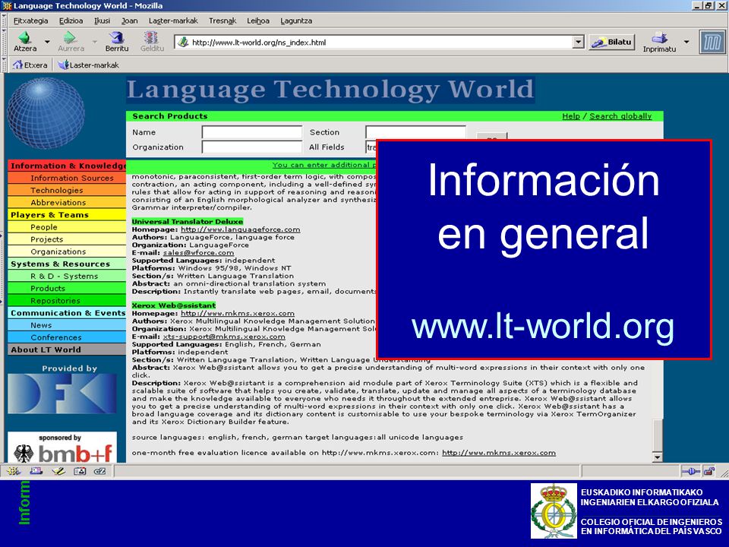
Task: Click the Communication & Events heading
Action: coord(67,313)
